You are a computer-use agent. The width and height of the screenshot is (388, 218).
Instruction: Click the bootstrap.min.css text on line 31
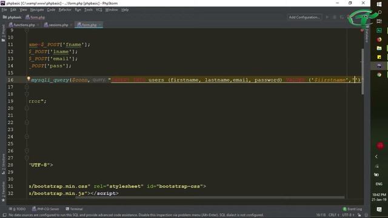pyautogui.click(x=61, y=187)
